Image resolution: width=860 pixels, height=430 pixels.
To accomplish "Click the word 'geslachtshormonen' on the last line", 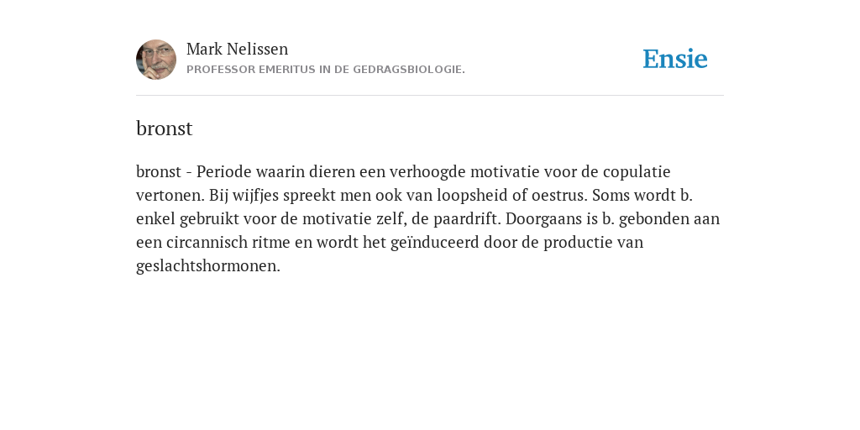I will [207, 266].
